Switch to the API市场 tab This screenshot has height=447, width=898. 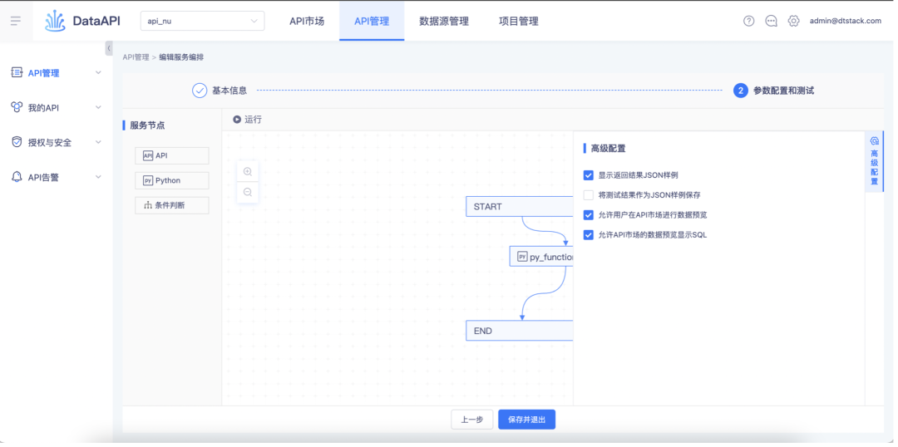(x=307, y=21)
